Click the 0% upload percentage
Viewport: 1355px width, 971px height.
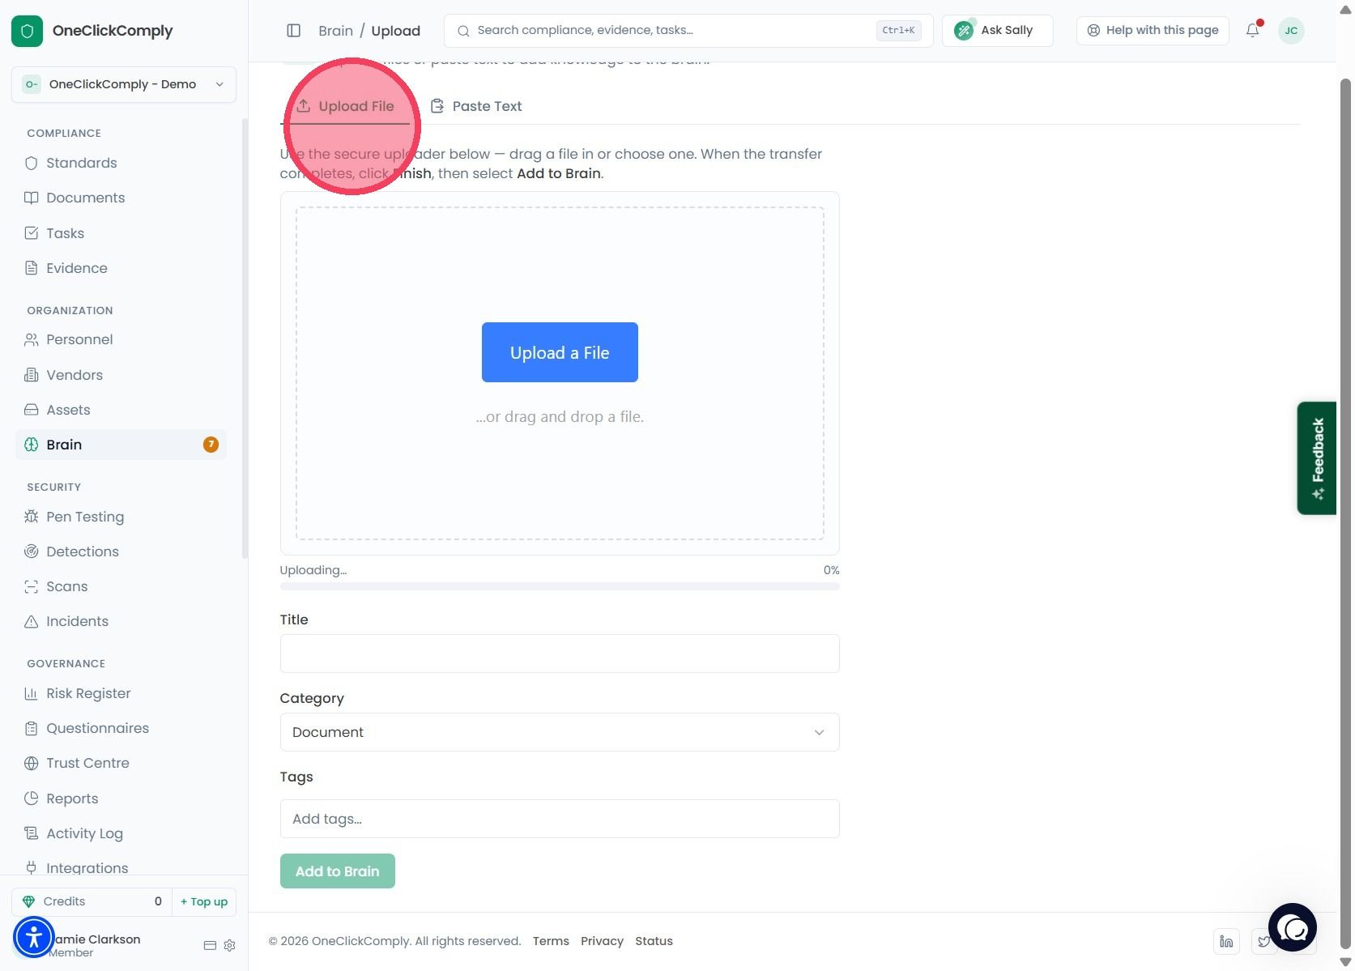point(831,570)
